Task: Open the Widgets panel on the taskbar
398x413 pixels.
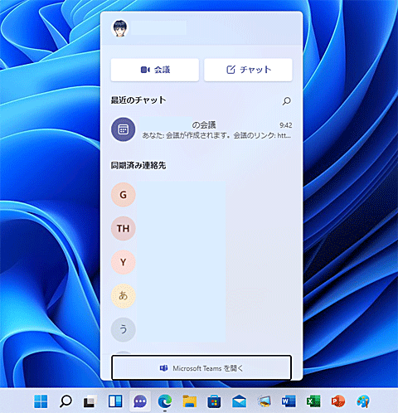Action: 115,401
